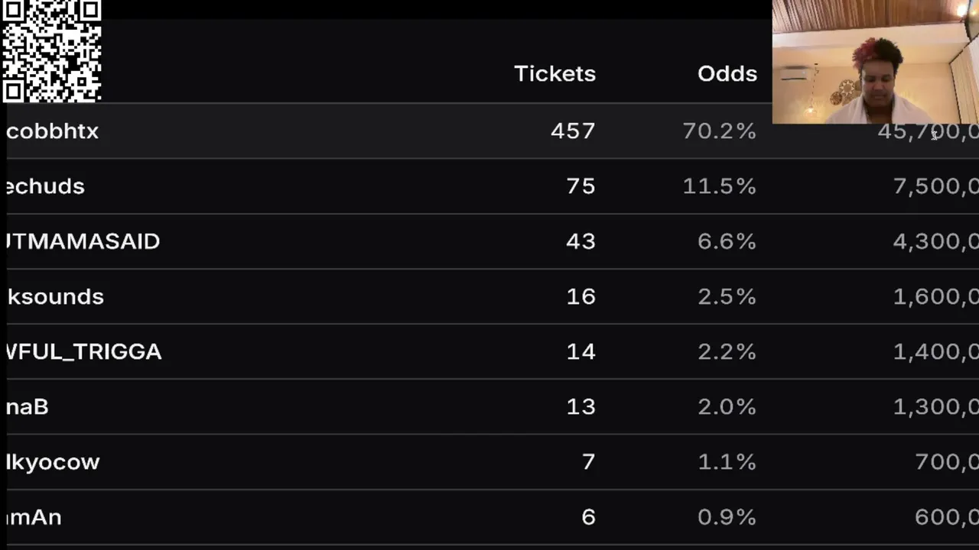Select the 1,600 amount cell

pos(935,296)
